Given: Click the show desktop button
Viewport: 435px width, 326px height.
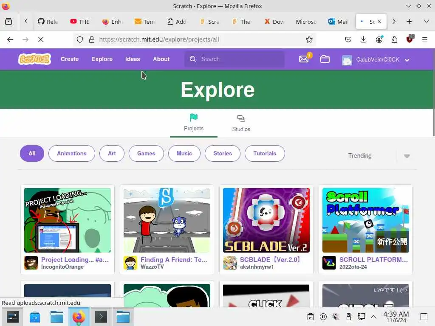Looking at the screenshot, I should [424, 317].
